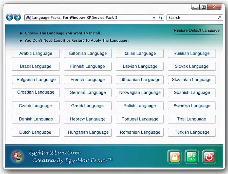228x174 pixels.
Task: Click the computer icon in address bar
Action: (x=28, y=18)
